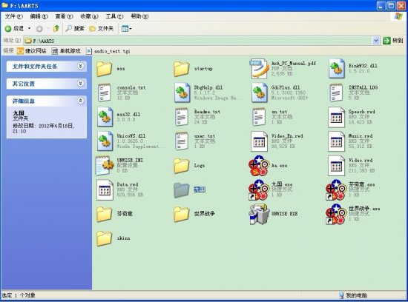Select the Aa.exe game icon
The width and height of the screenshot is (408, 302).
pyautogui.click(x=258, y=165)
